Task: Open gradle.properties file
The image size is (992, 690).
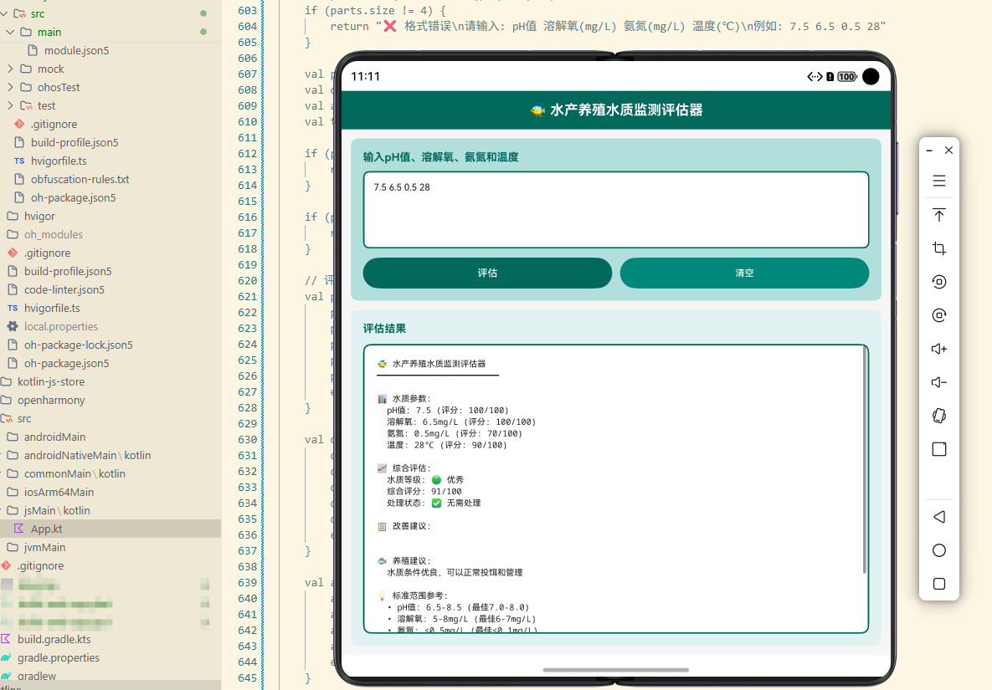Action: (x=59, y=657)
